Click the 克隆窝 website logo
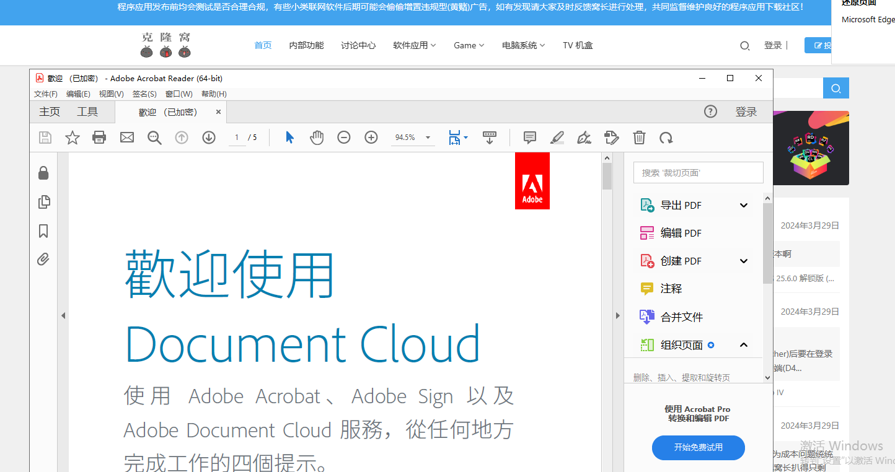 (x=165, y=45)
